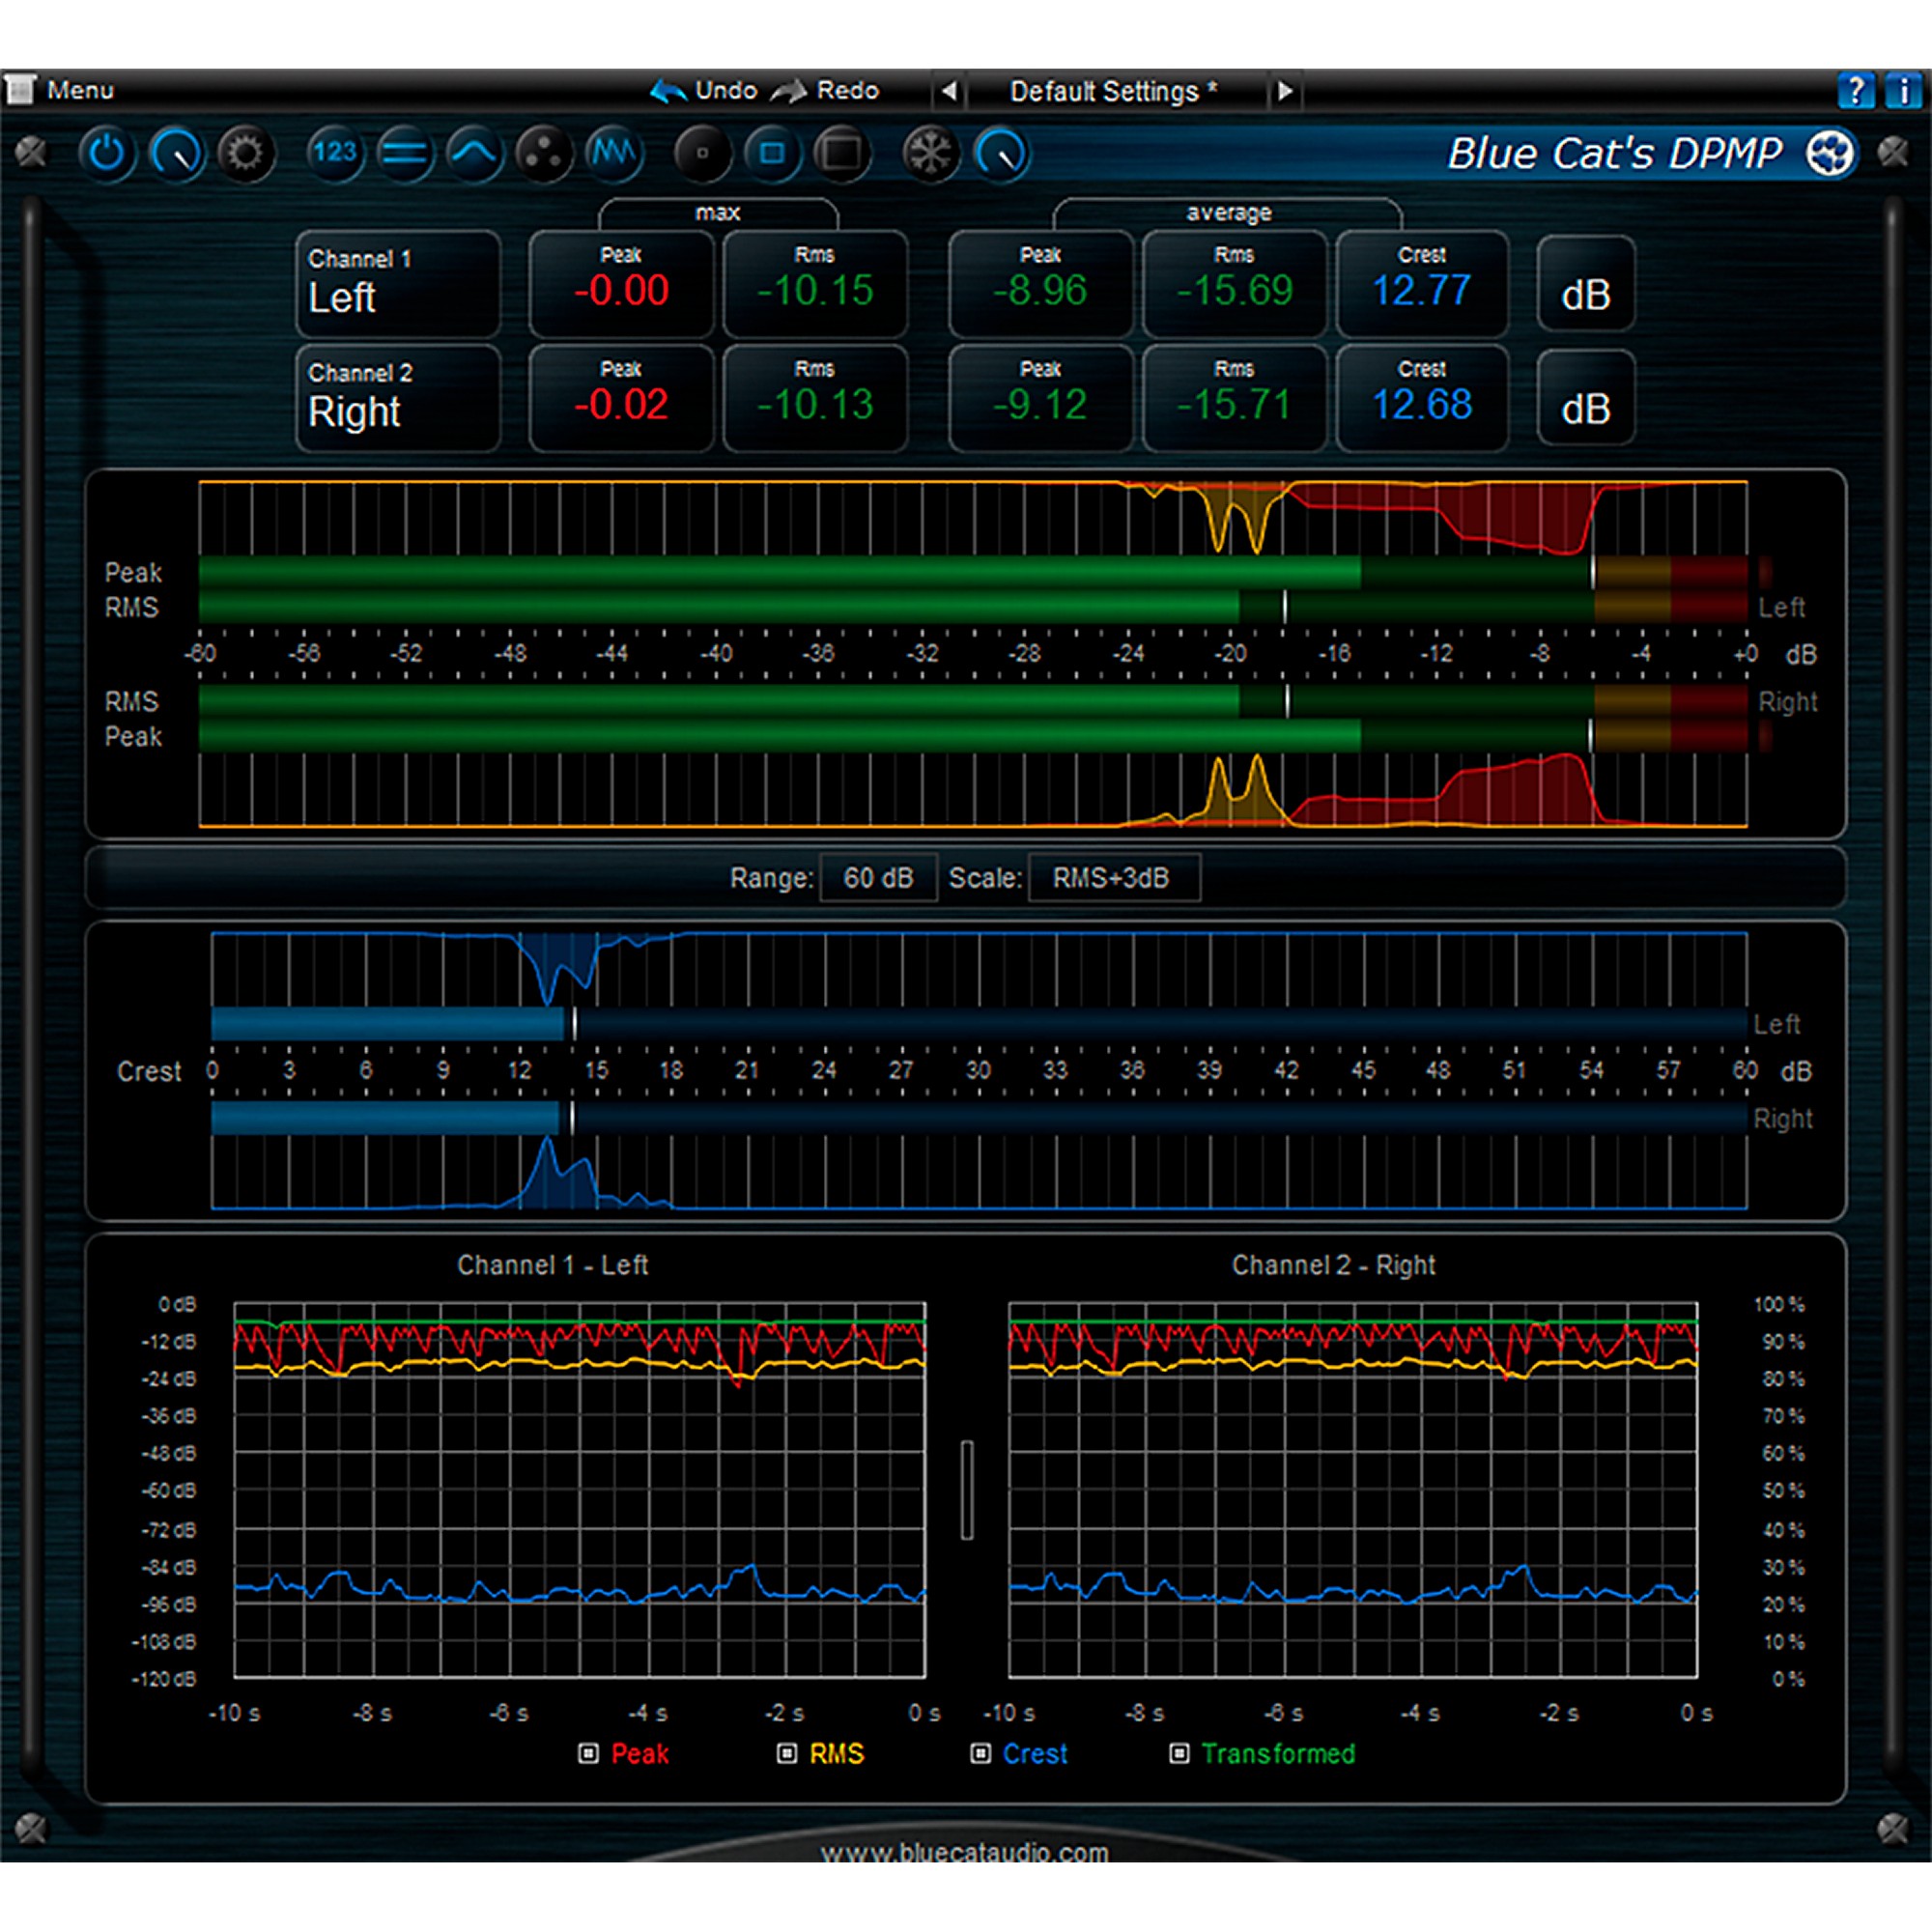Open the Range 60 dB selector
1932x1932 pixels.
[x=877, y=877]
